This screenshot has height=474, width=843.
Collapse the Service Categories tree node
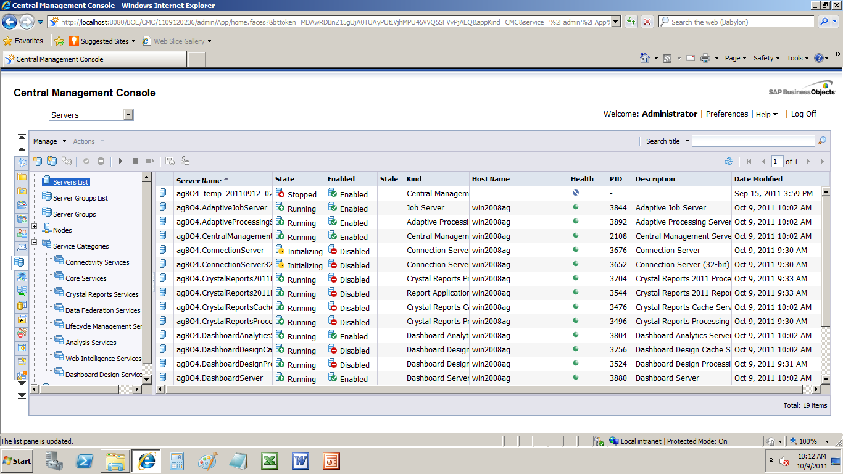pos(35,243)
